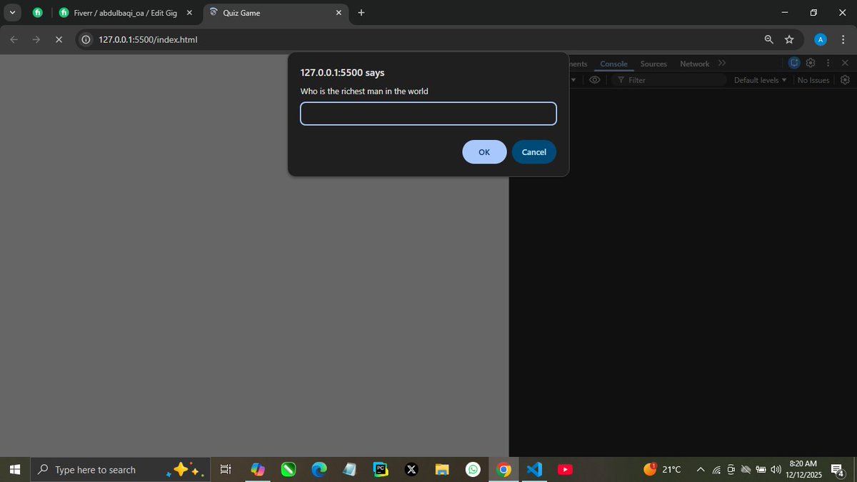Expand hidden DevTools panels via double chevron
The image size is (857, 482).
(x=722, y=63)
